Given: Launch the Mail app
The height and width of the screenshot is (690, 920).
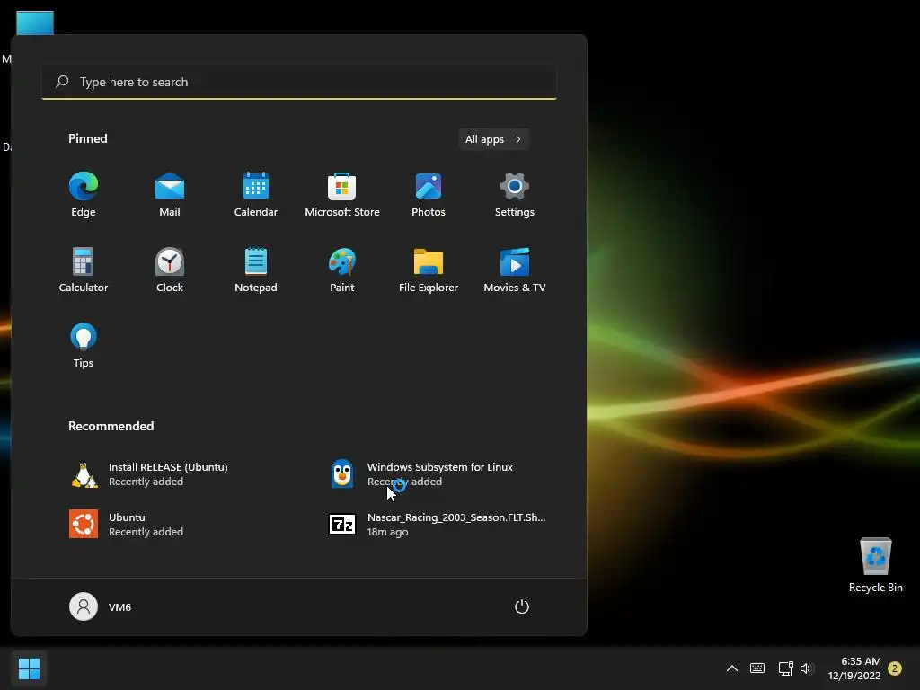Looking at the screenshot, I should [170, 195].
